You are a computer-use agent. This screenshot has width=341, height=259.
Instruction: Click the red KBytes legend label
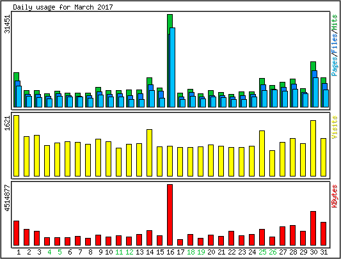coord(335,196)
